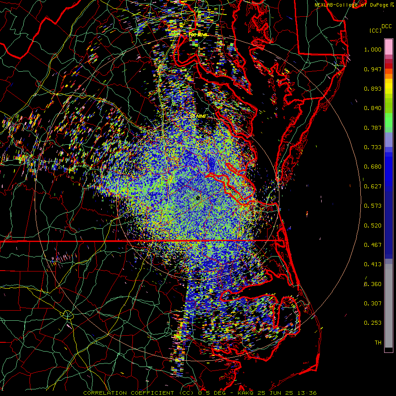Click the 0.413 scale value
The height and width of the screenshot is (396, 396).
pos(373,264)
